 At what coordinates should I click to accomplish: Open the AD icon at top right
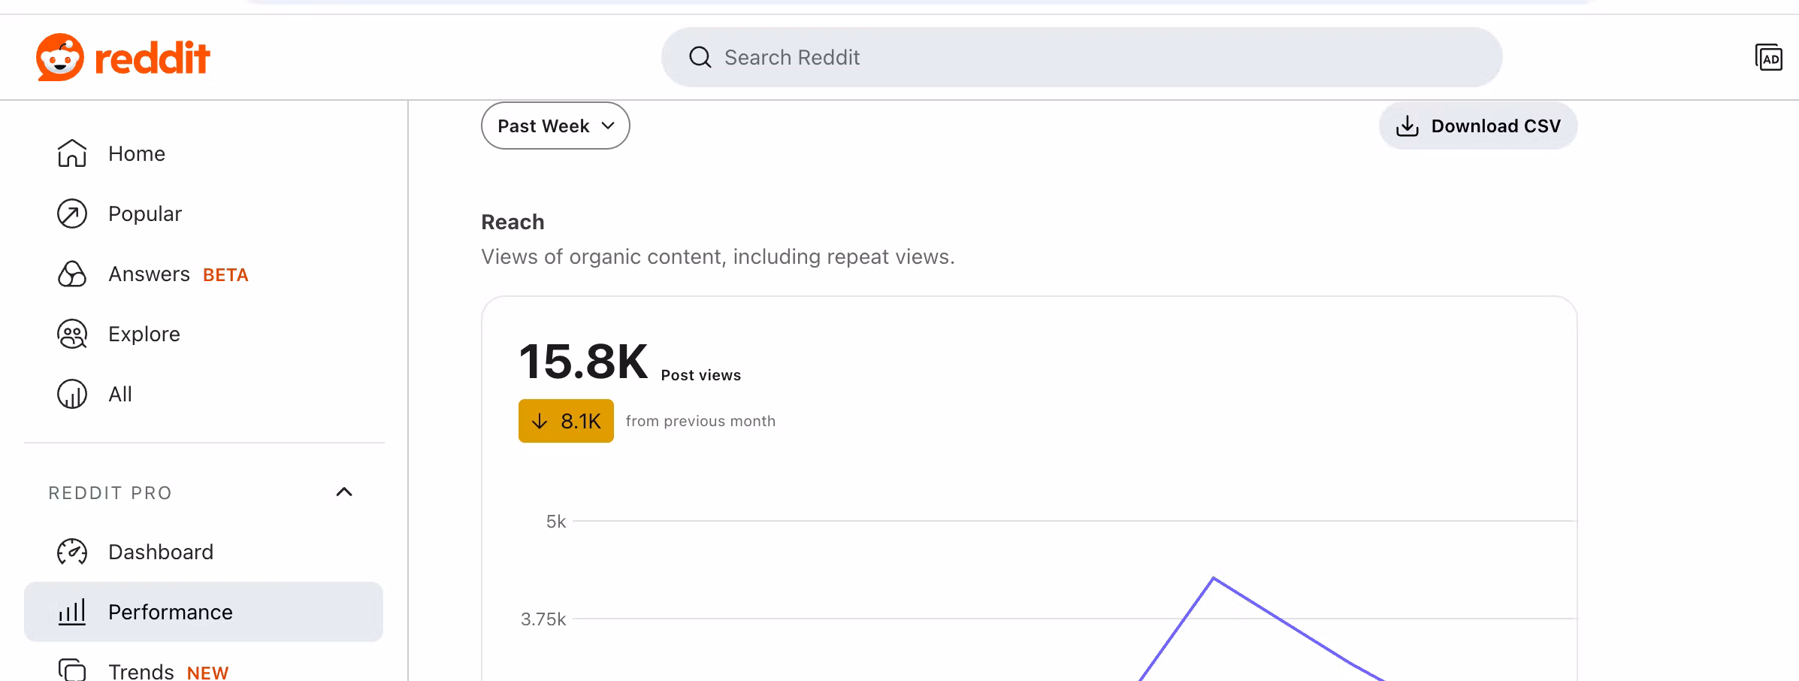click(x=1769, y=57)
